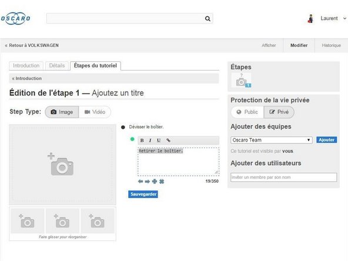Outdent the line with left arrow icon
The image size is (348, 261).
140,182
